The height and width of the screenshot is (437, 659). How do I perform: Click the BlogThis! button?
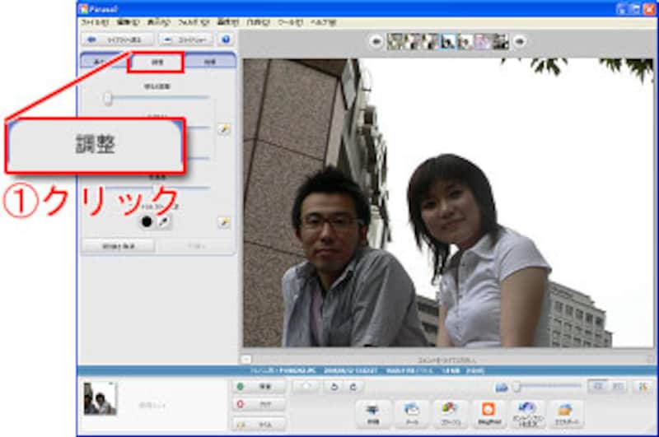(488, 415)
